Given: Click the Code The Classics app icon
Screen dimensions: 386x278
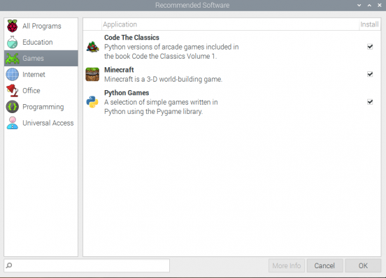Looking at the screenshot, I should [92, 47].
